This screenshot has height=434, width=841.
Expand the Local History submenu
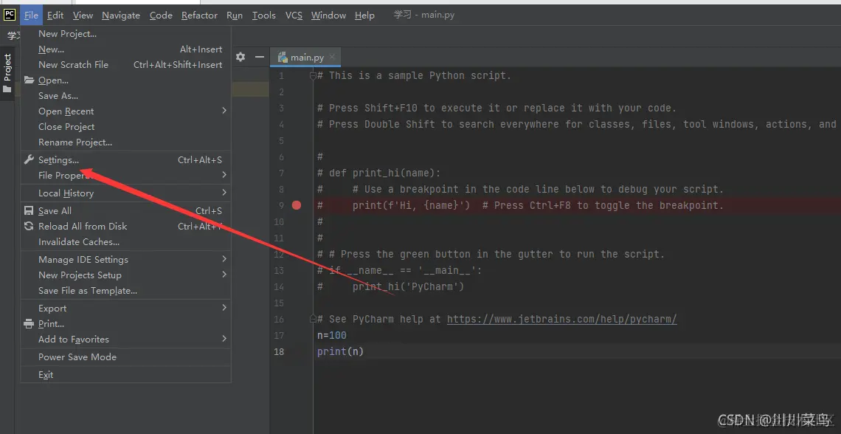[x=125, y=193]
